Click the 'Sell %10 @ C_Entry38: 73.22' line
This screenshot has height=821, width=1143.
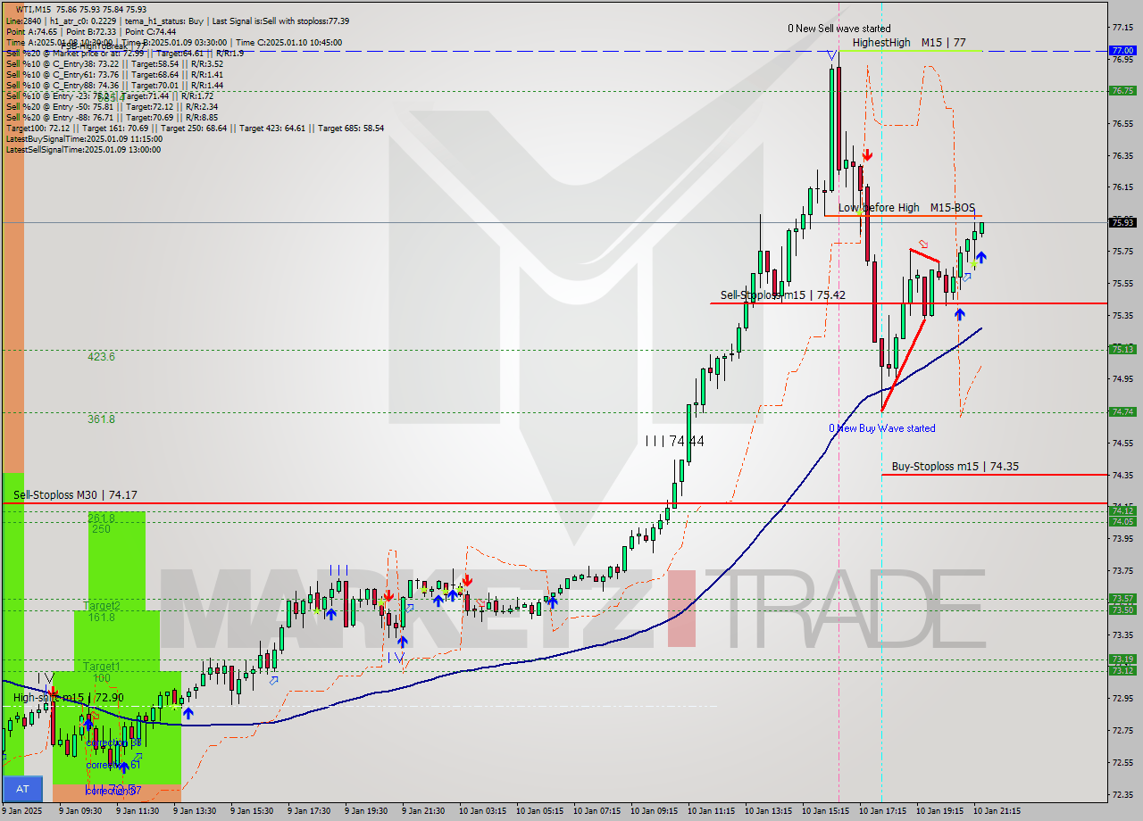click(x=114, y=64)
